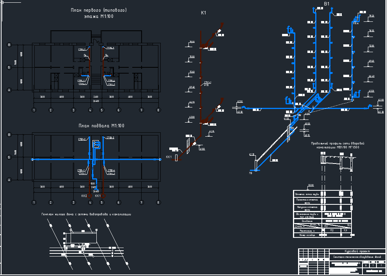Select the building rectangle on the site plan
Screen dimensions: 387x276
(83, 237)
